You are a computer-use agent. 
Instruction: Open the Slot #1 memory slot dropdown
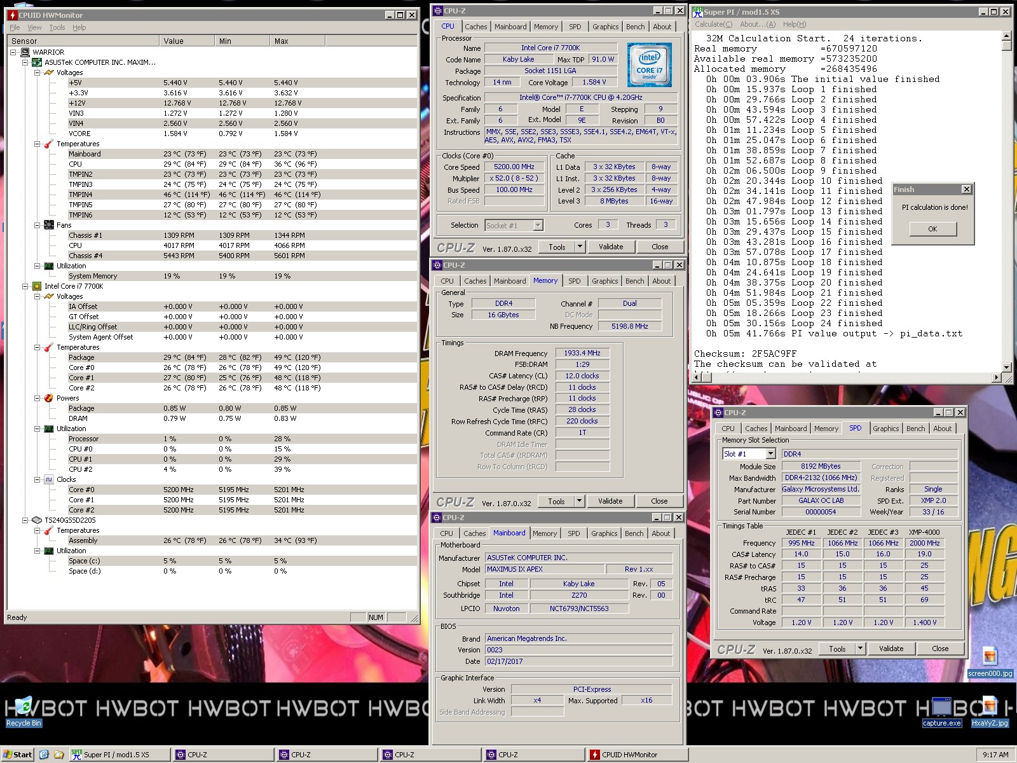click(770, 454)
